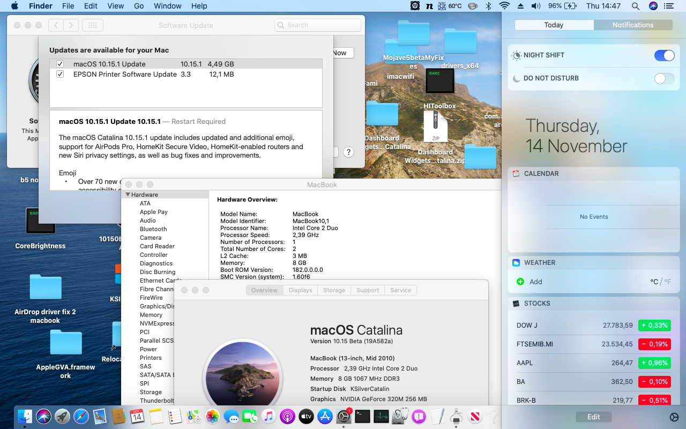Open Music app in the Dock
This screenshot has height=429, width=686.
tap(269, 416)
